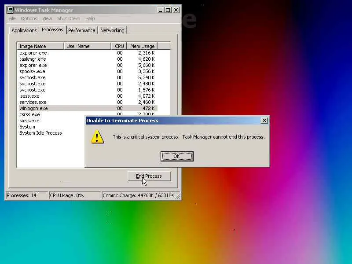Screen dimensions: 352x264
Task: Close the Windows Task Manager window
Action: click(x=176, y=10)
